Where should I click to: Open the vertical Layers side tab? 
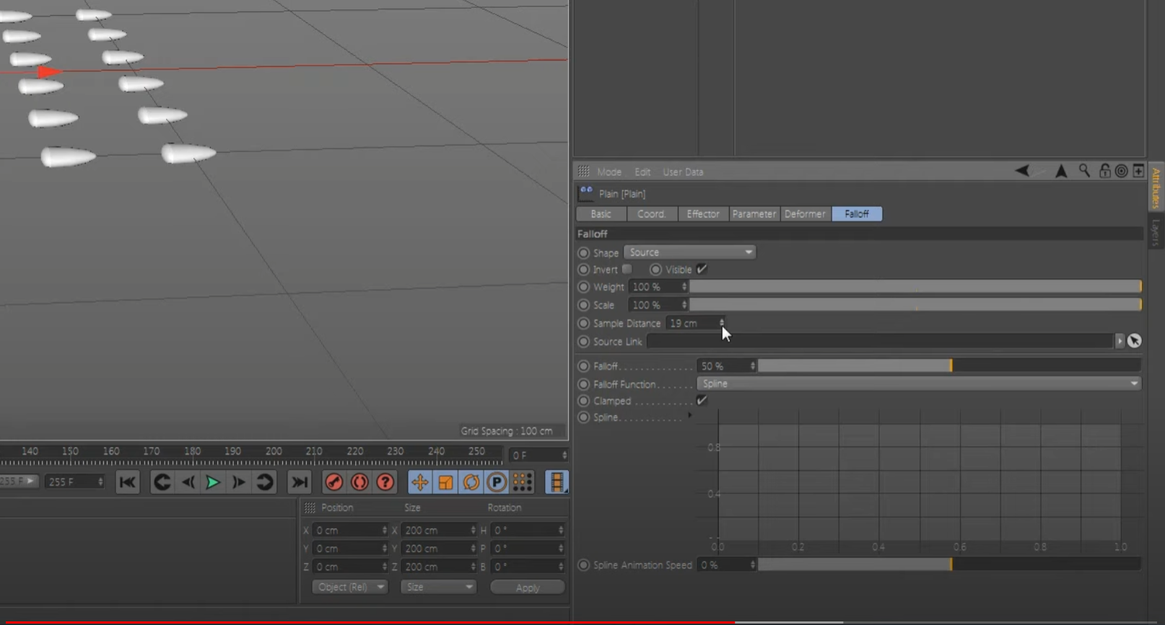coord(1156,231)
